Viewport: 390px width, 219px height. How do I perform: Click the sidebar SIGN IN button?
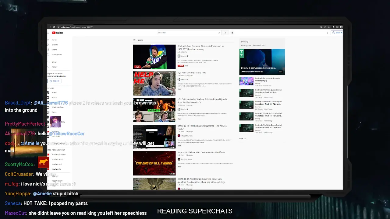[x=55, y=81]
